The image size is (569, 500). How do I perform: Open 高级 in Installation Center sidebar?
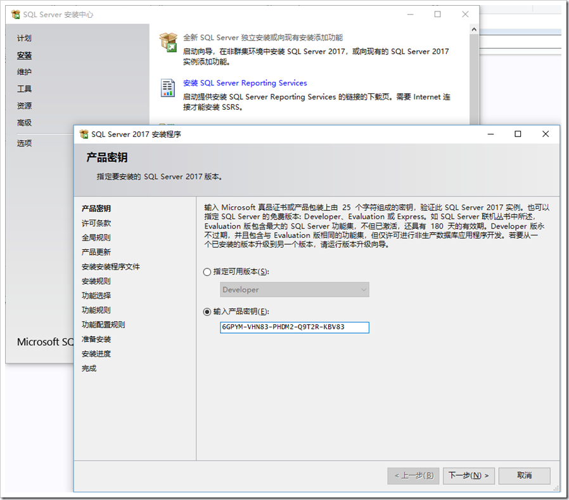click(x=24, y=123)
